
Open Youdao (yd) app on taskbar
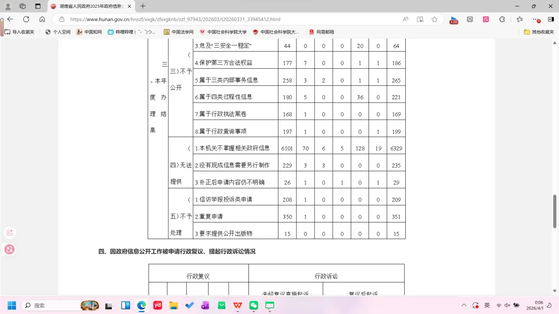click(157, 305)
